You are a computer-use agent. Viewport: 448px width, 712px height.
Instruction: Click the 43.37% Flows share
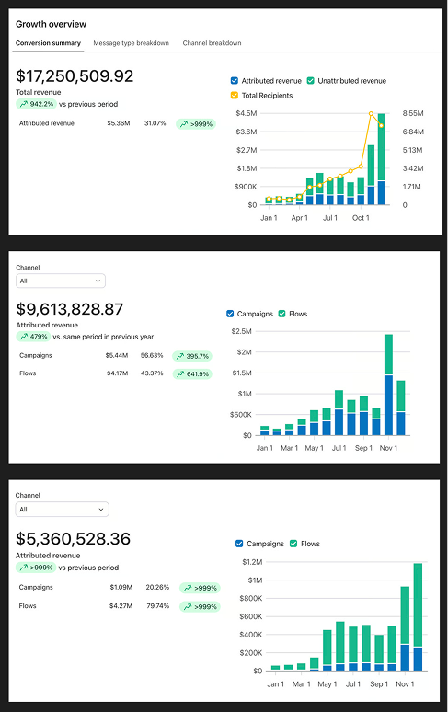click(x=152, y=373)
